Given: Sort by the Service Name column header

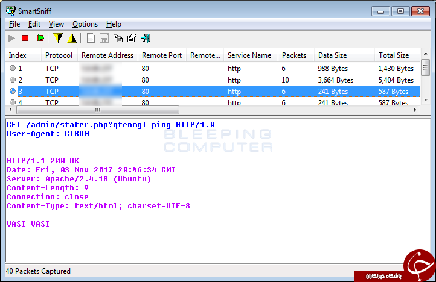Looking at the screenshot, I should (x=249, y=55).
